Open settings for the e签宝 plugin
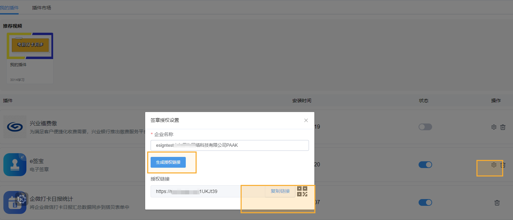This screenshot has width=513, height=220. click(493, 165)
